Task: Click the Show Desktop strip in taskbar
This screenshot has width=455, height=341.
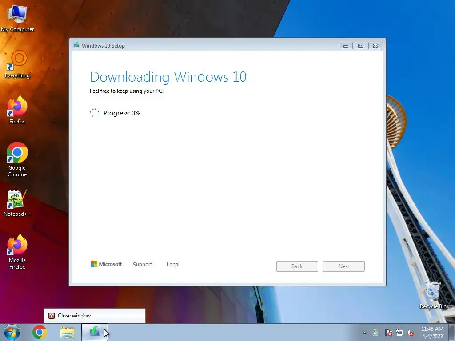Action: pos(452,332)
